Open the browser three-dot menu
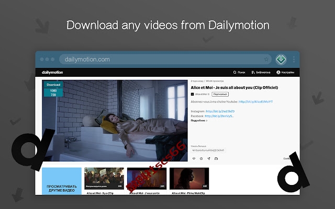 (x=294, y=59)
